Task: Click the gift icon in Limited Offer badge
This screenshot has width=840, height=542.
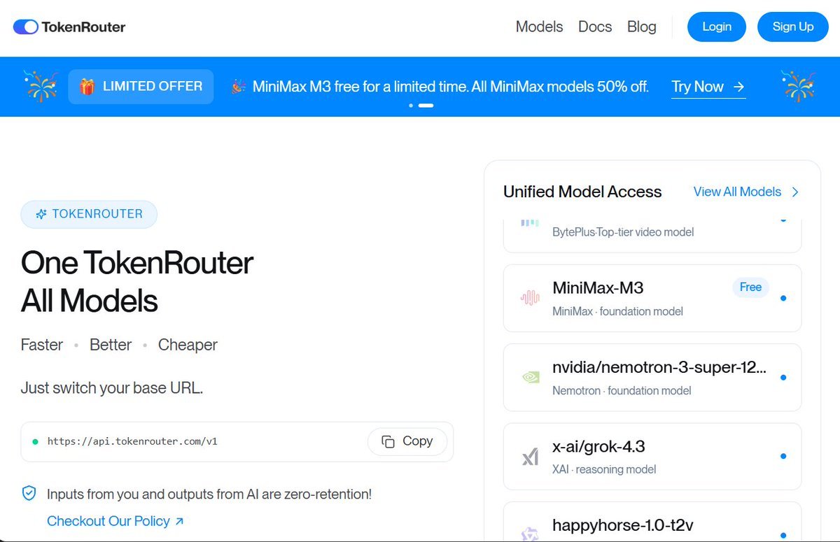Action: point(87,87)
